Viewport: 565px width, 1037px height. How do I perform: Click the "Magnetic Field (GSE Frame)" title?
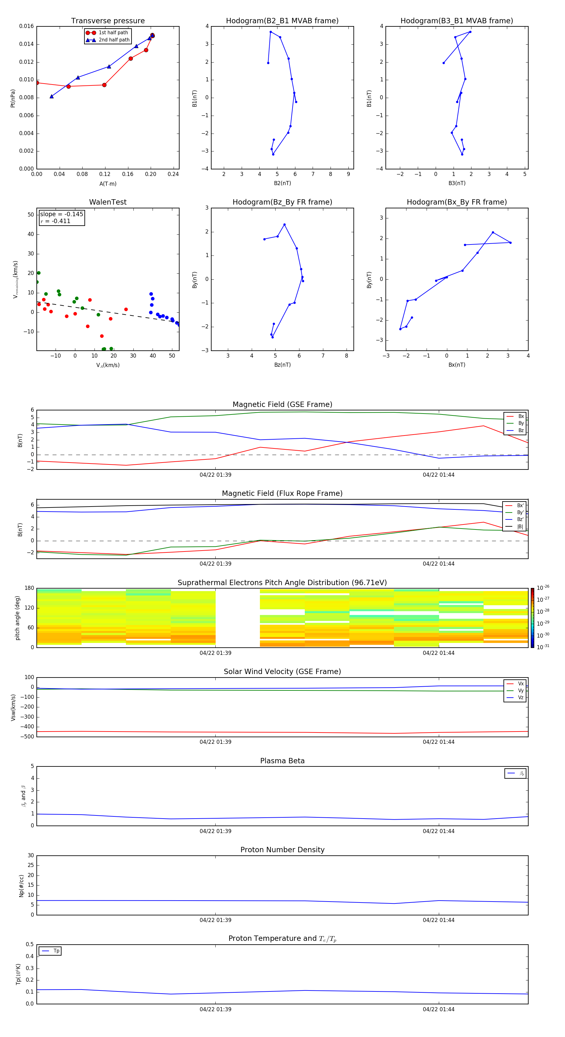coord(282,404)
